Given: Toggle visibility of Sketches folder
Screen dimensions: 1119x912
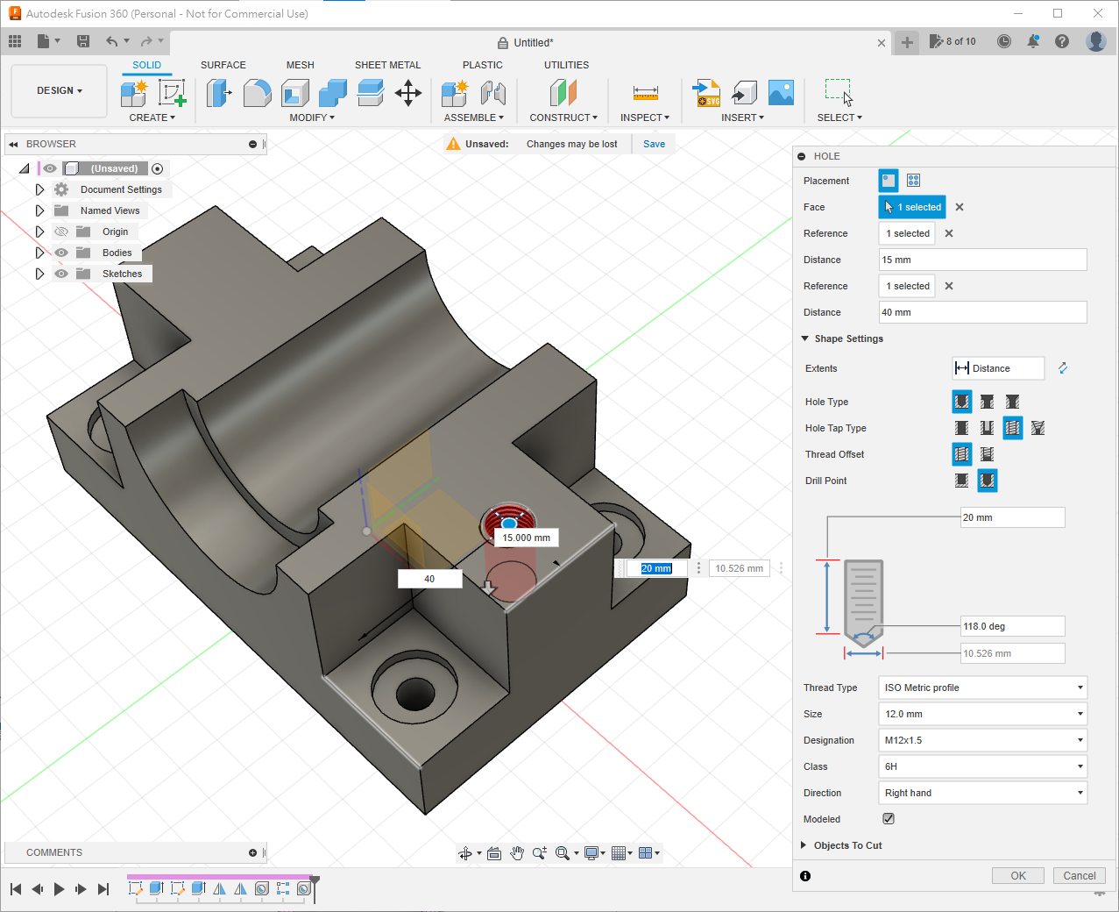Looking at the screenshot, I should coord(61,274).
